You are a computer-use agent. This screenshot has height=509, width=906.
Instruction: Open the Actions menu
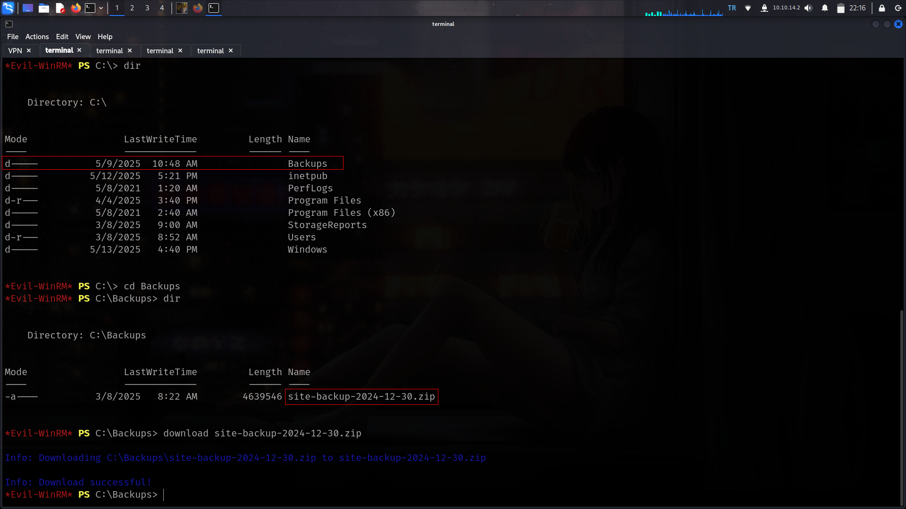tap(37, 37)
